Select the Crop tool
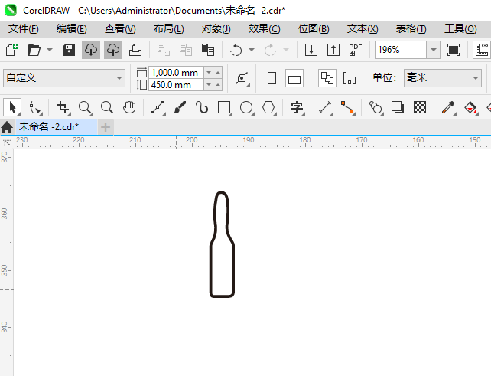 pyautogui.click(x=63, y=107)
